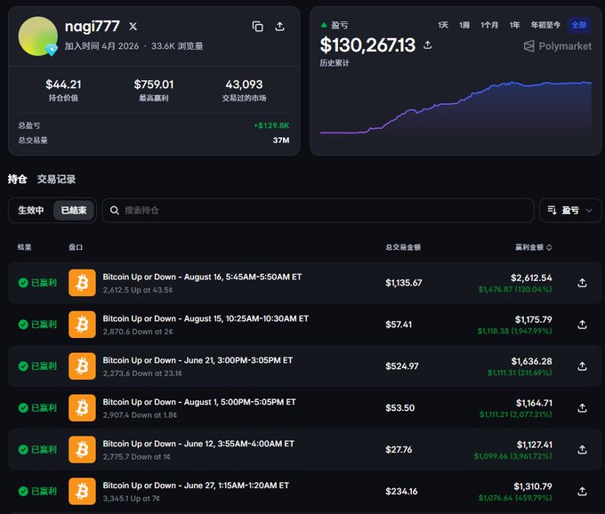This screenshot has width=605, height=514.
Task: Click the Bitcoin logo for the June 12 market
Action: click(x=82, y=449)
